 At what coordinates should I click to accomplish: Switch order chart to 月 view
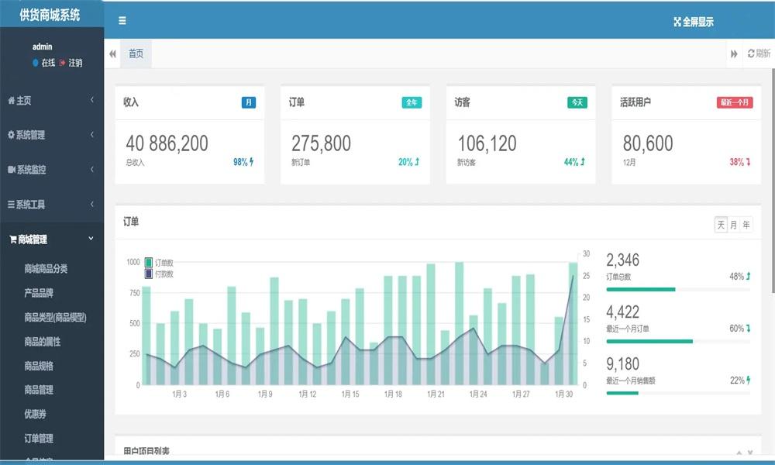tap(733, 225)
